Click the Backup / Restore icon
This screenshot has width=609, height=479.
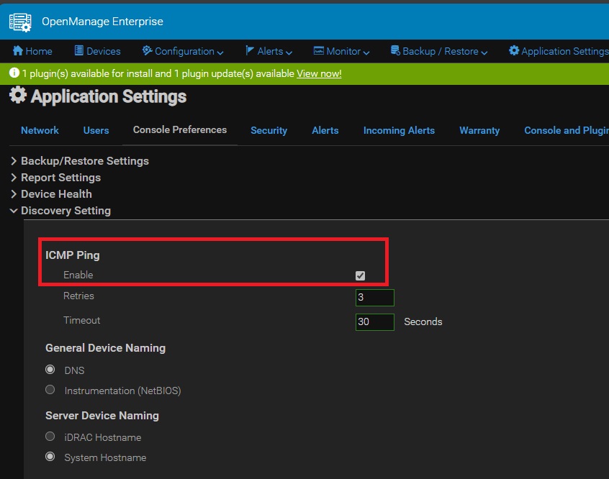(x=394, y=51)
